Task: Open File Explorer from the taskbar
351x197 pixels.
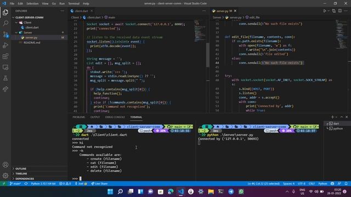Action: click(x=211, y=192)
